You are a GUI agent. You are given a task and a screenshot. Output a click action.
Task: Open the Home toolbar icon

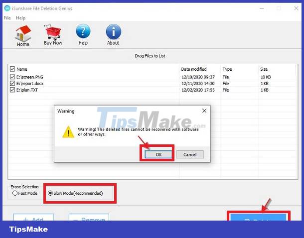click(23, 36)
